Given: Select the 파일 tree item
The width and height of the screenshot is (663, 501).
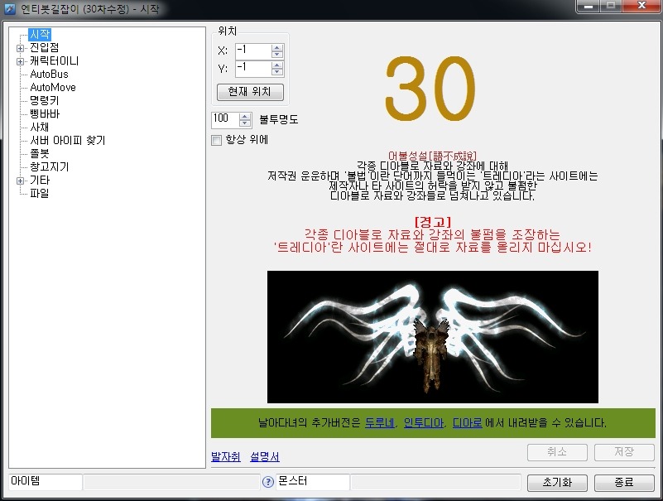Looking at the screenshot, I should pyautogui.click(x=40, y=194).
